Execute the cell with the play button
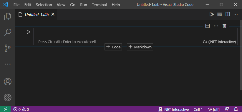 click(x=28, y=32)
